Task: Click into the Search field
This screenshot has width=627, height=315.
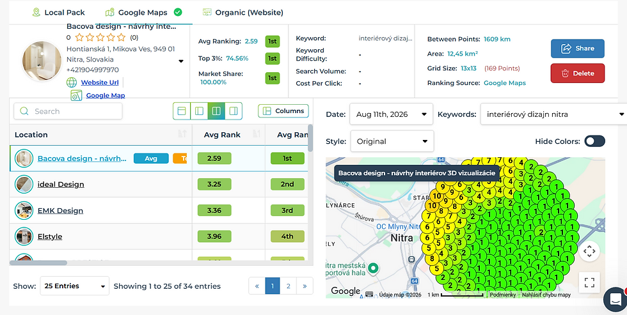Action: (68, 111)
